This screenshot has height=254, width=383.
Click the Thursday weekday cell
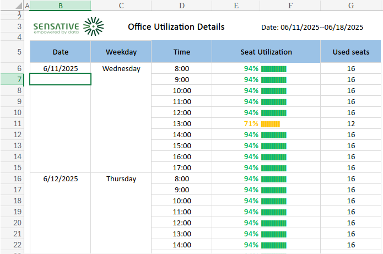[121, 179]
